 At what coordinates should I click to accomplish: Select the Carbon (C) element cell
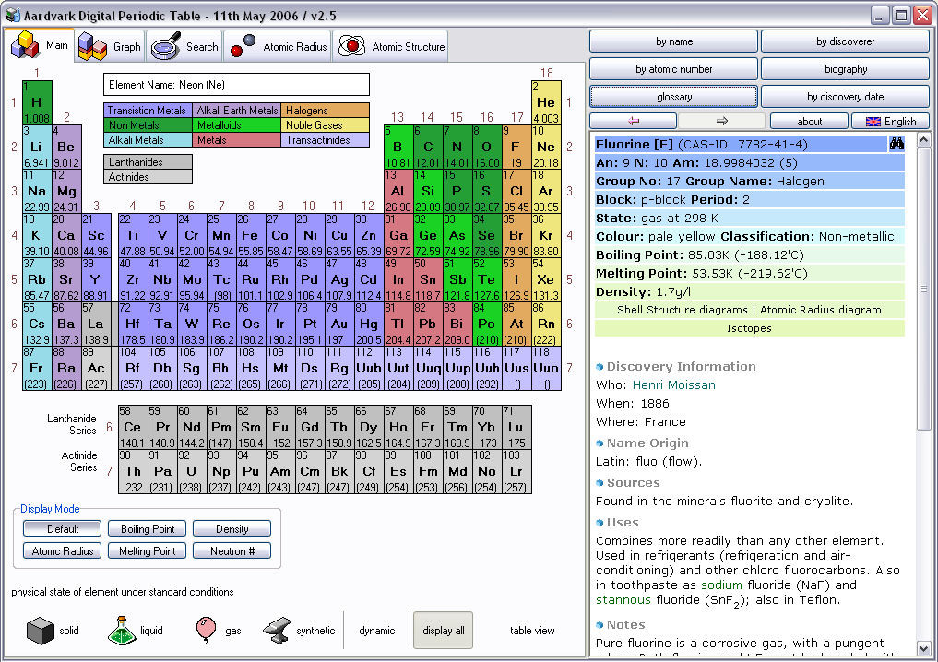point(428,148)
